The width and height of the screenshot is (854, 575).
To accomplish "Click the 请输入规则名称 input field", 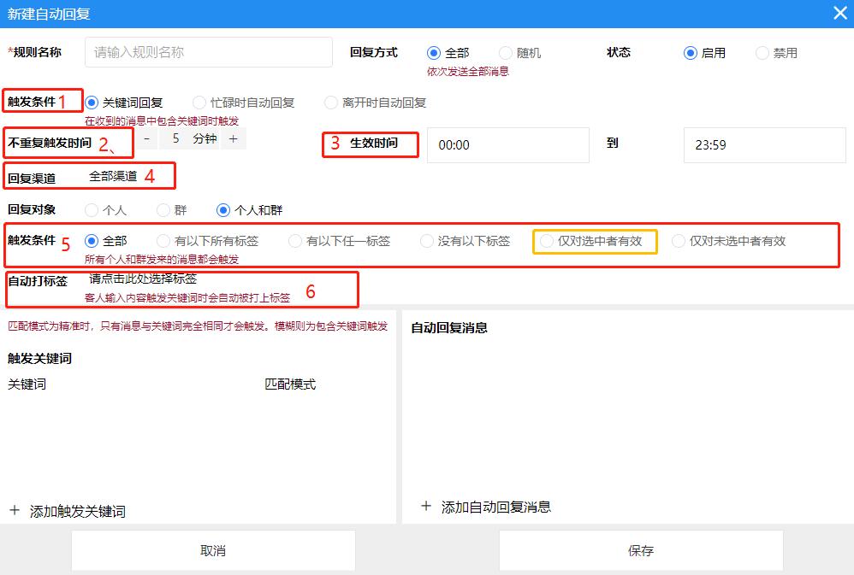I will coord(208,52).
